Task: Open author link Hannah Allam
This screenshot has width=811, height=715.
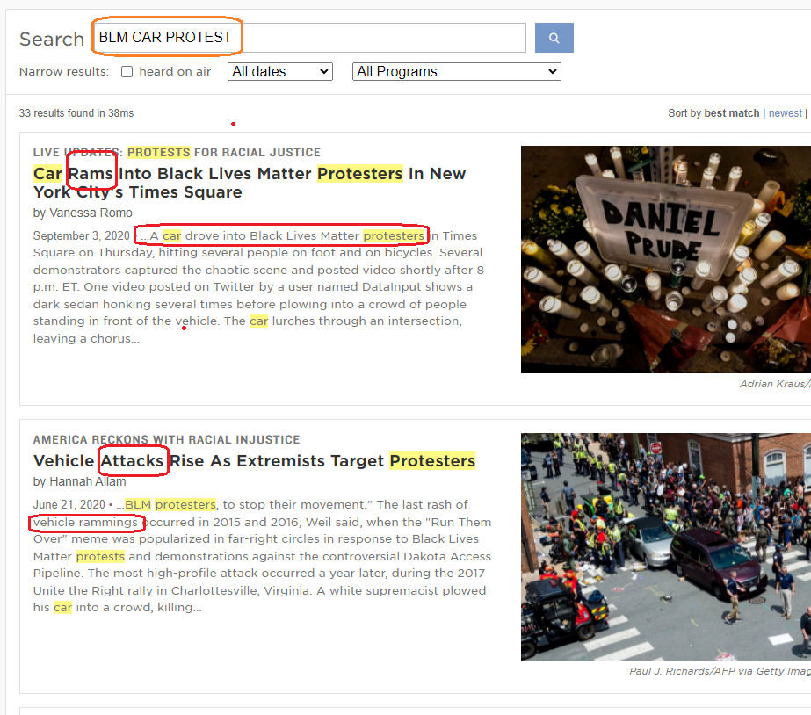Action: click(87, 482)
